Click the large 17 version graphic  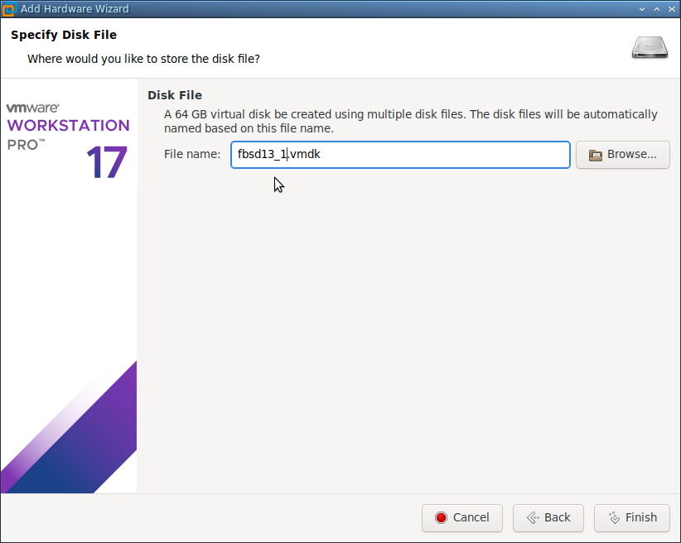coord(107,162)
